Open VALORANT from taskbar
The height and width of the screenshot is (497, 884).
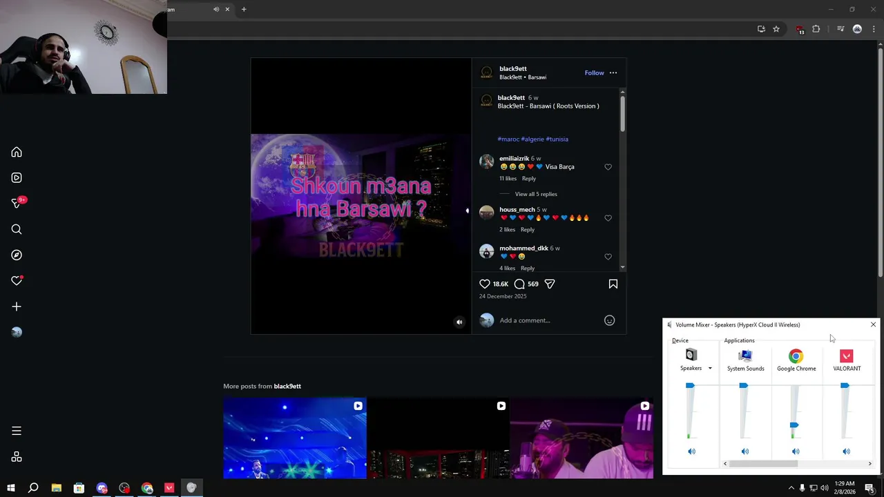click(169, 488)
